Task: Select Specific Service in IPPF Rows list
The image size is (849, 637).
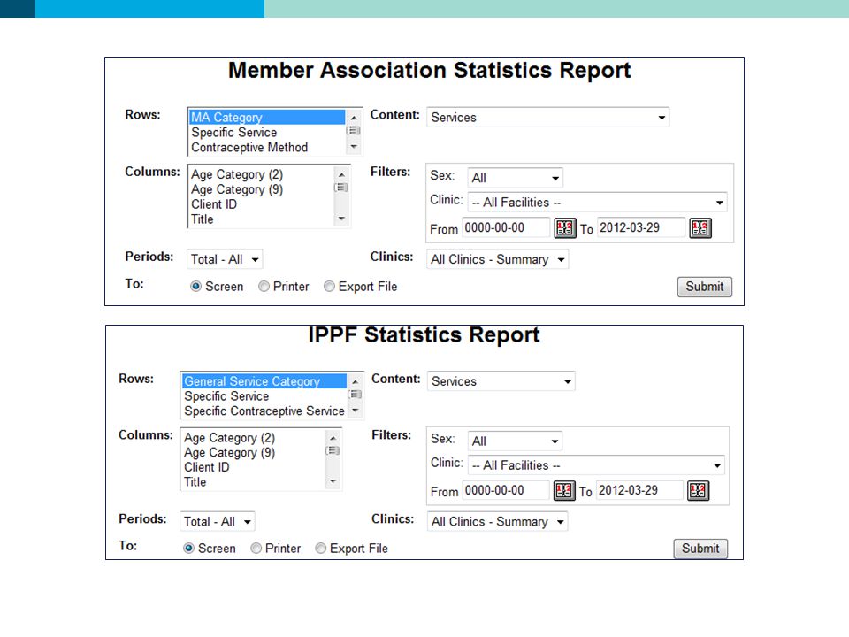Action: (x=264, y=396)
